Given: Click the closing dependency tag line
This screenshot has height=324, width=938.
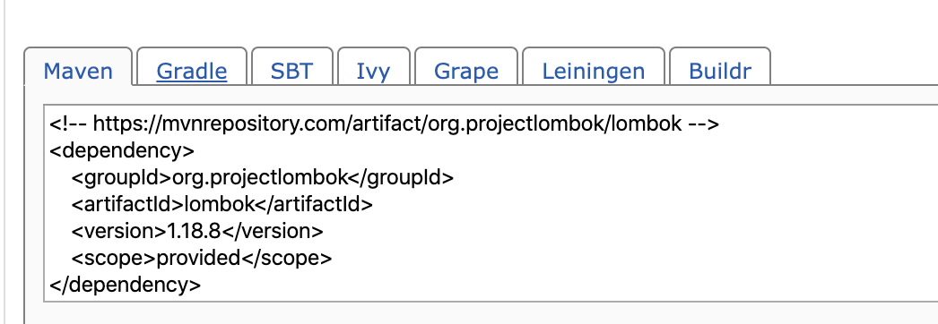Looking at the screenshot, I should (126, 285).
